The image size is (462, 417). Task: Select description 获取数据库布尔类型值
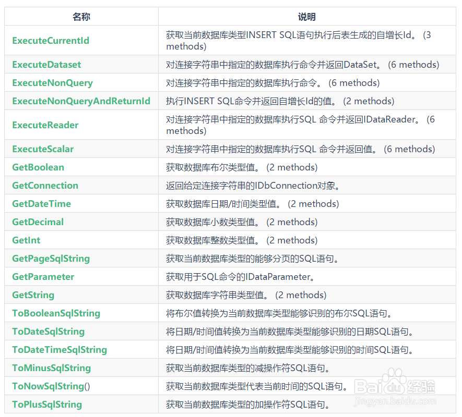[x=242, y=167]
